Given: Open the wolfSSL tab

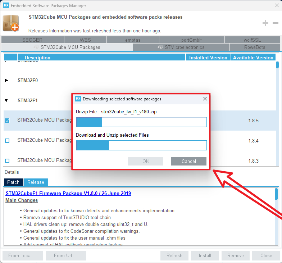Looking at the screenshot, I should [x=252, y=40].
